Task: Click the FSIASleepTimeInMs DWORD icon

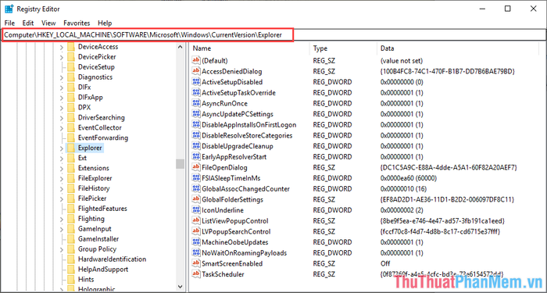Action: point(196,178)
